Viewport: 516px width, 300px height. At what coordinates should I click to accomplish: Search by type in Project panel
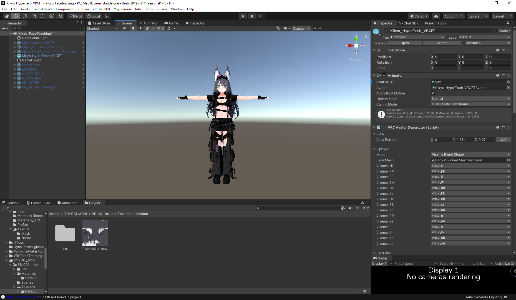[x=343, y=208]
